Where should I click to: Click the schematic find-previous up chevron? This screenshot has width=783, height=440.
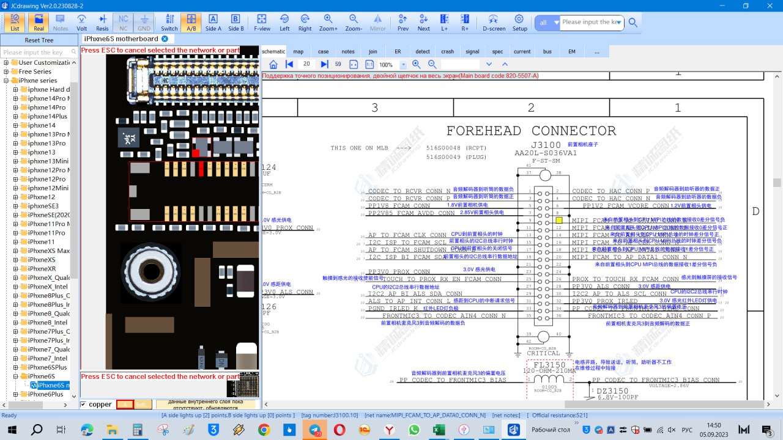[x=505, y=64]
